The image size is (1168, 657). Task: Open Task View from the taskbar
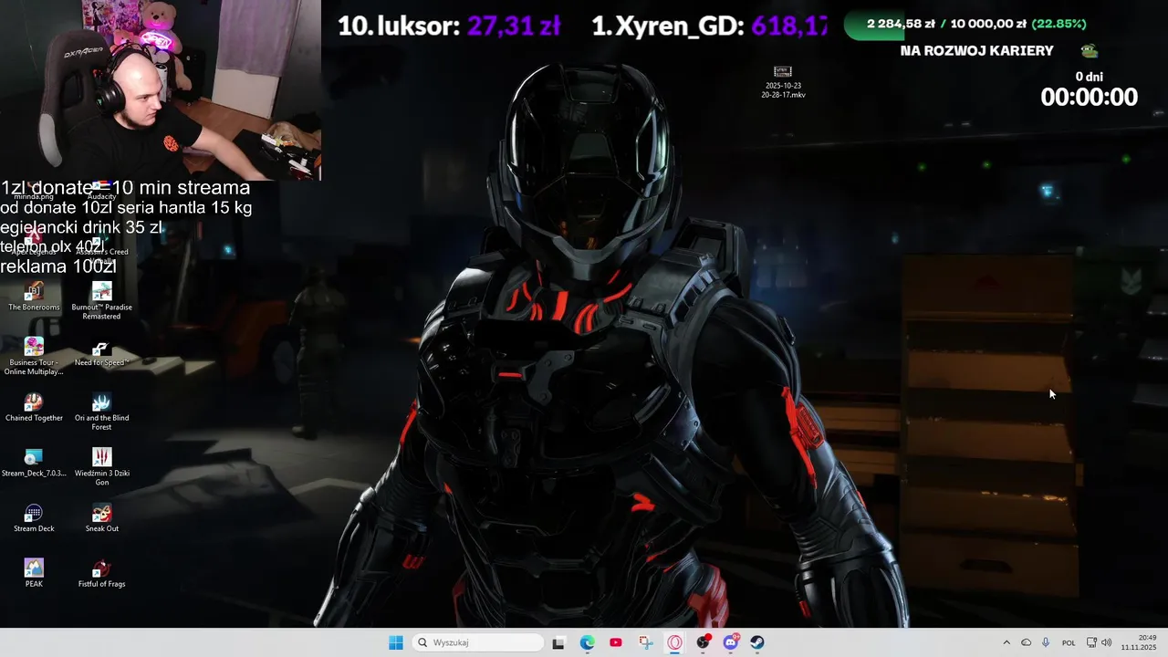coord(558,642)
